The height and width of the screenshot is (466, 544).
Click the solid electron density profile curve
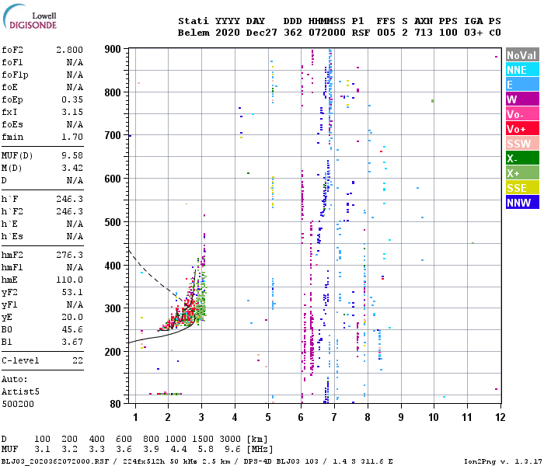(x=163, y=336)
